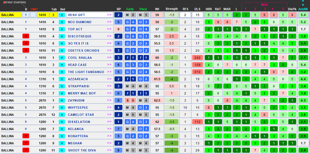Click the Pace column header

[143, 9]
